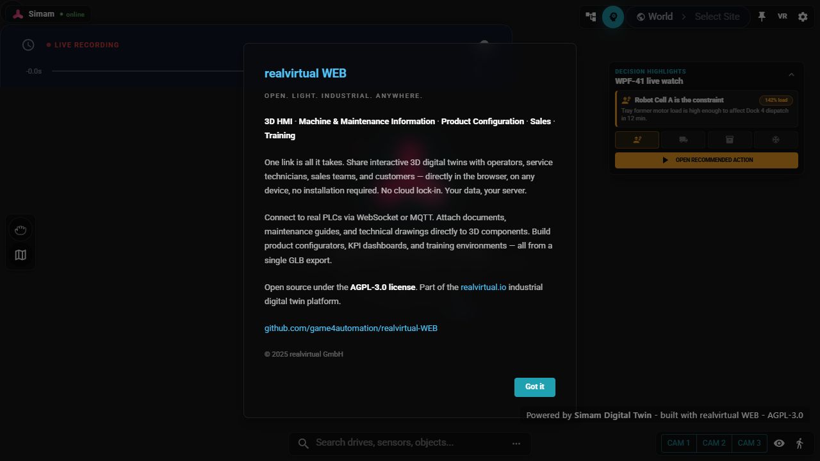Click the pin icon in top toolbar
This screenshot has height=461, width=820.
coord(762,17)
